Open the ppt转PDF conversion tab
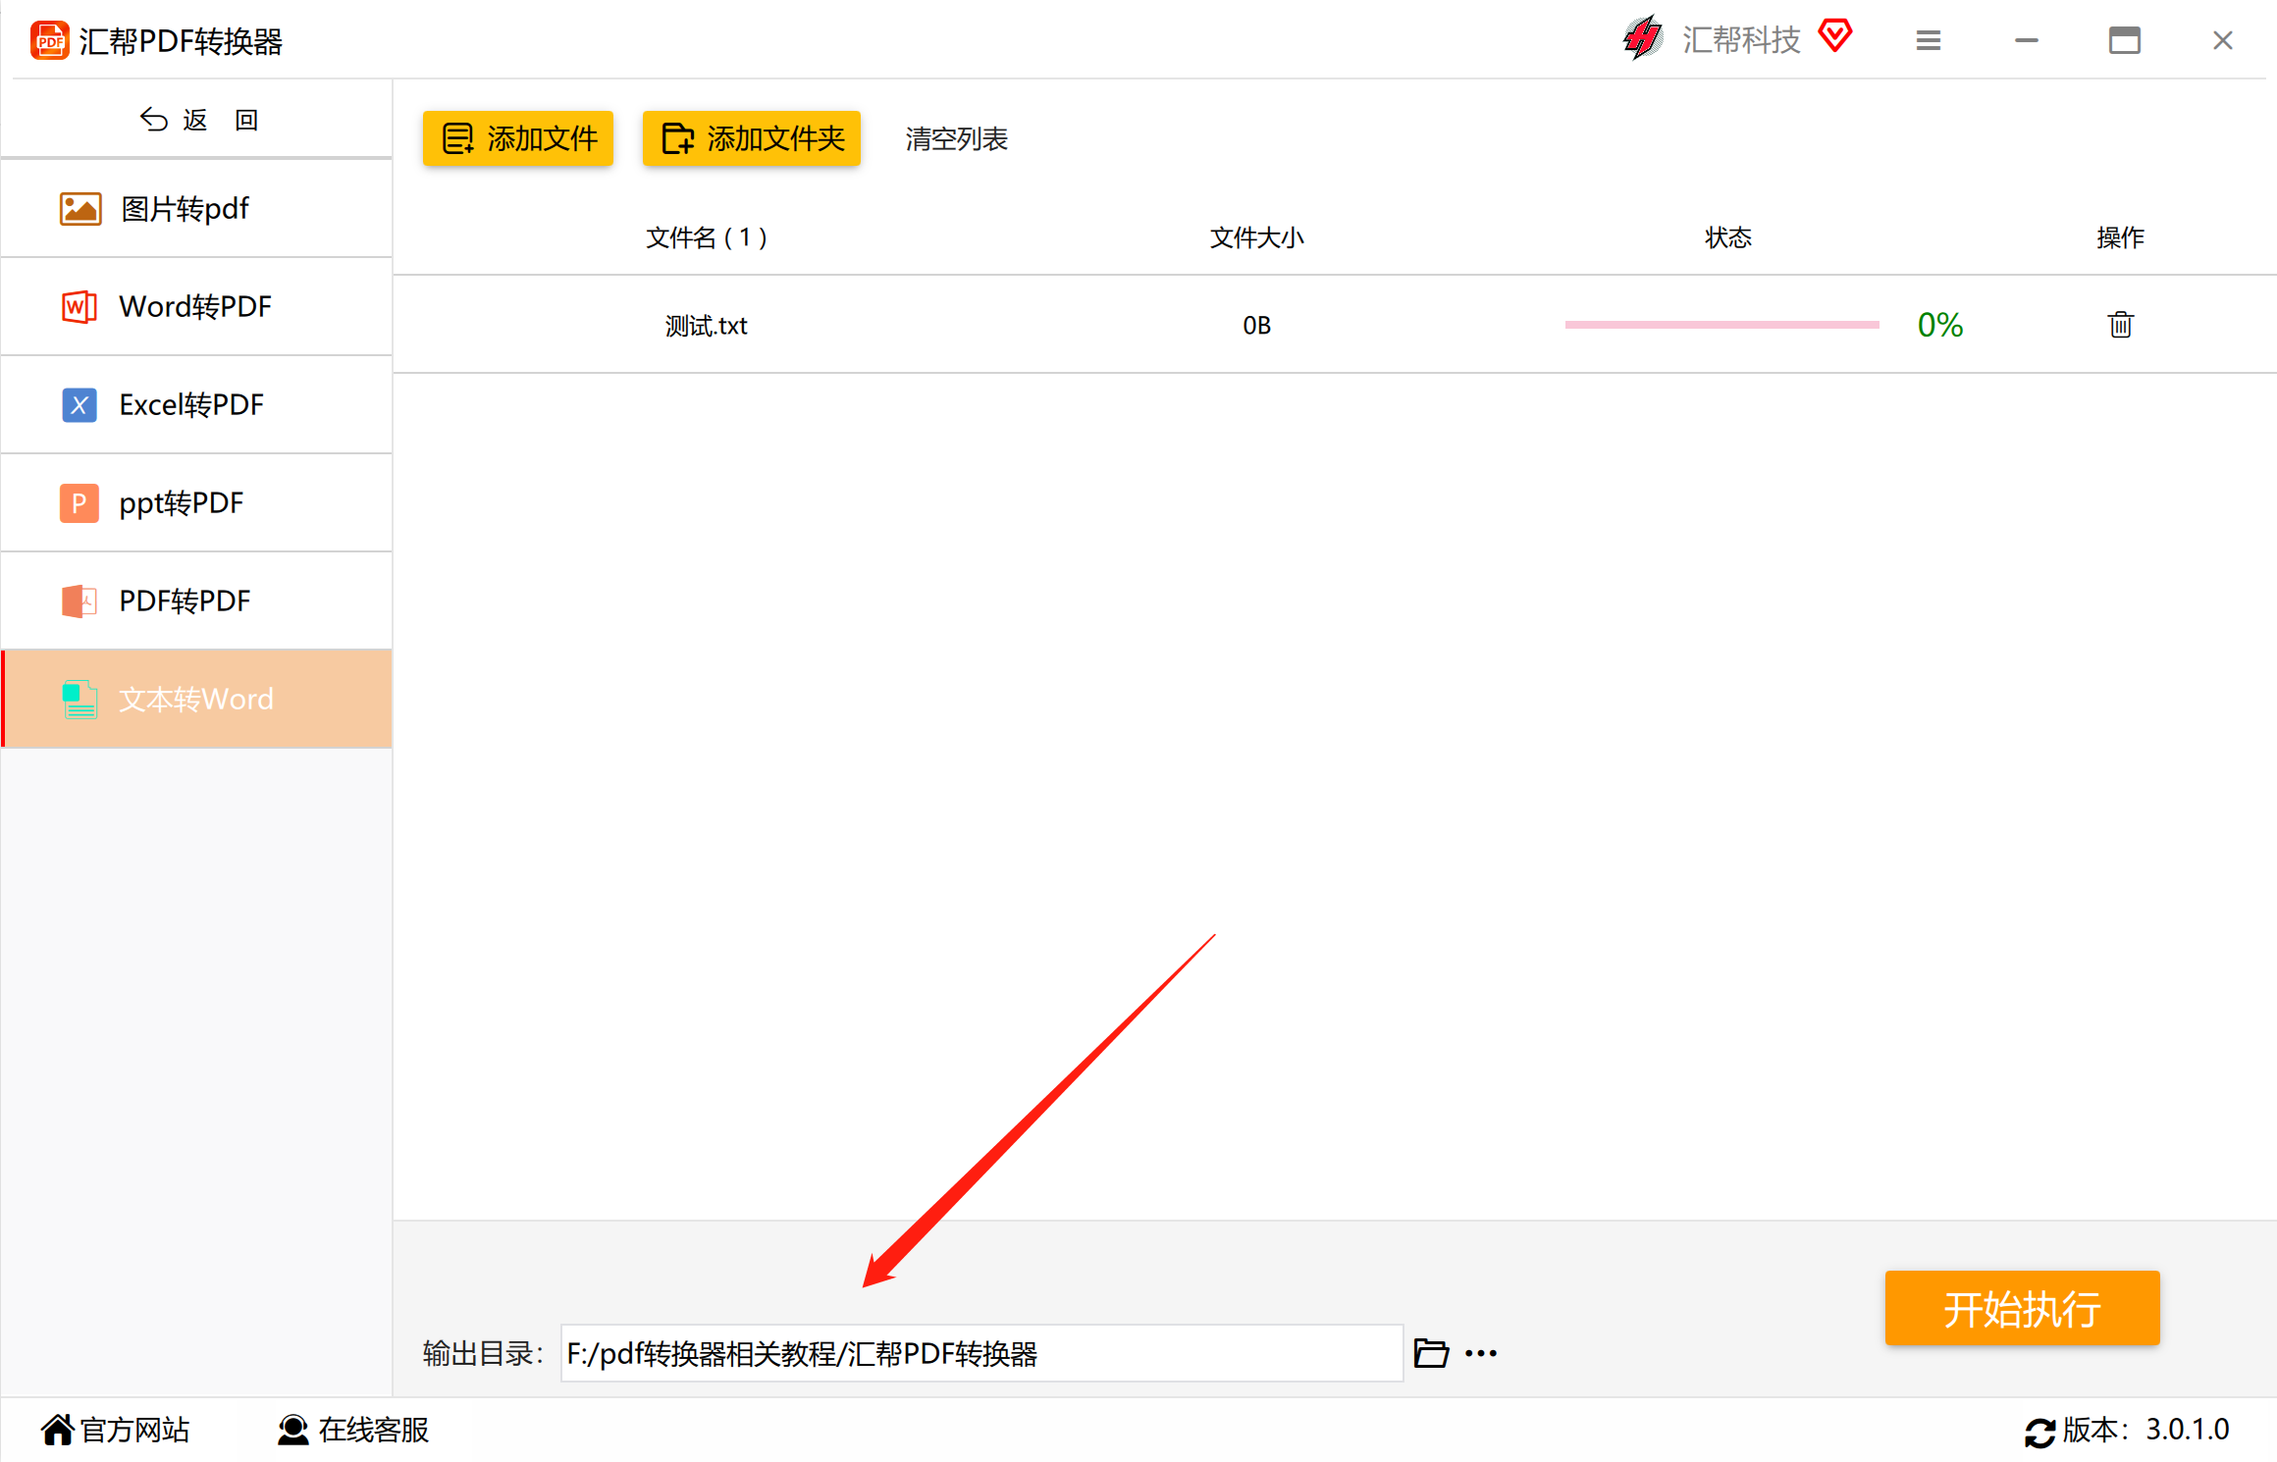 (x=196, y=503)
